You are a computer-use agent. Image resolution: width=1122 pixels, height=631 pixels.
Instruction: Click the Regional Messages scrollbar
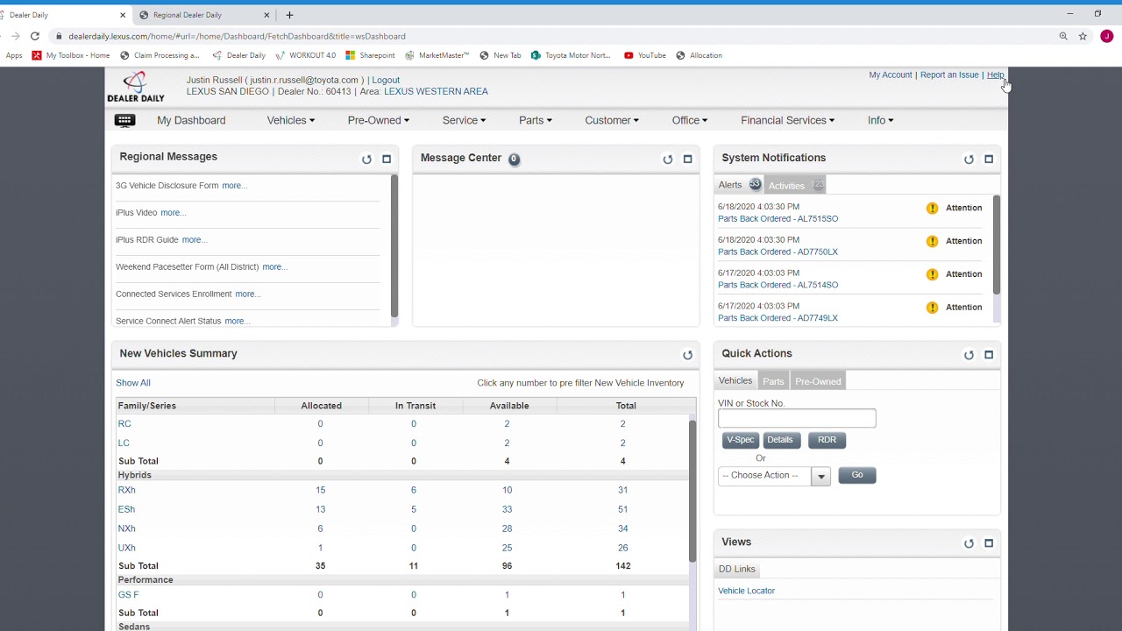pyautogui.click(x=394, y=246)
